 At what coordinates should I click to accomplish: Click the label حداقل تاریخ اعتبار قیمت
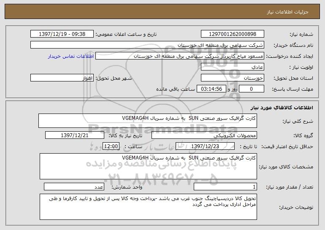(x=287, y=146)
